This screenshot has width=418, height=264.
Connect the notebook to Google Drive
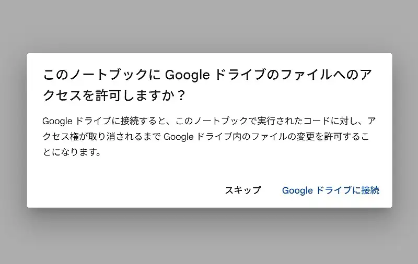point(330,190)
